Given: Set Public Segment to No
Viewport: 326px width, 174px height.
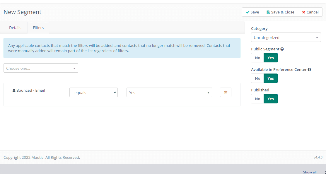Looking at the screenshot, I should click(x=257, y=58).
